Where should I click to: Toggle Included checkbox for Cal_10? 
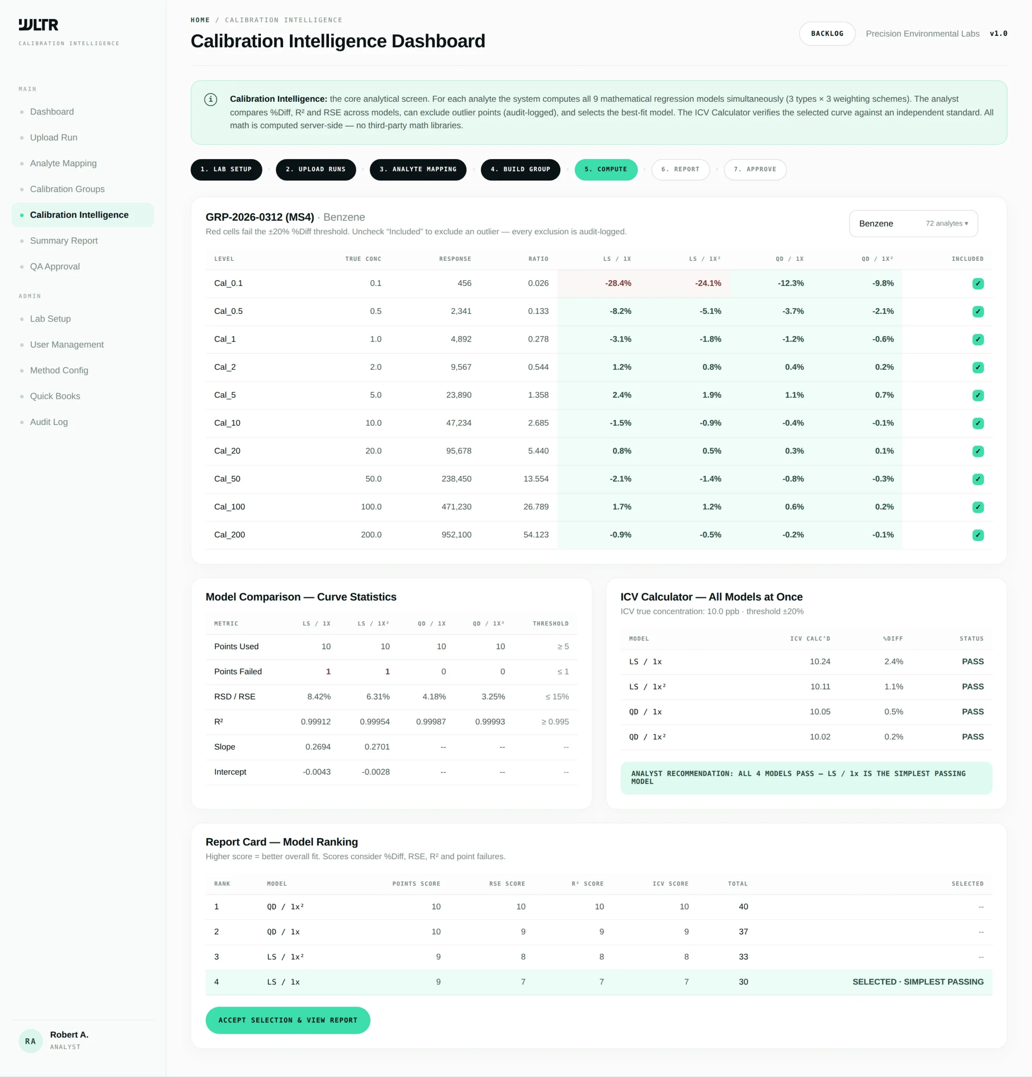click(x=978, y=423)
